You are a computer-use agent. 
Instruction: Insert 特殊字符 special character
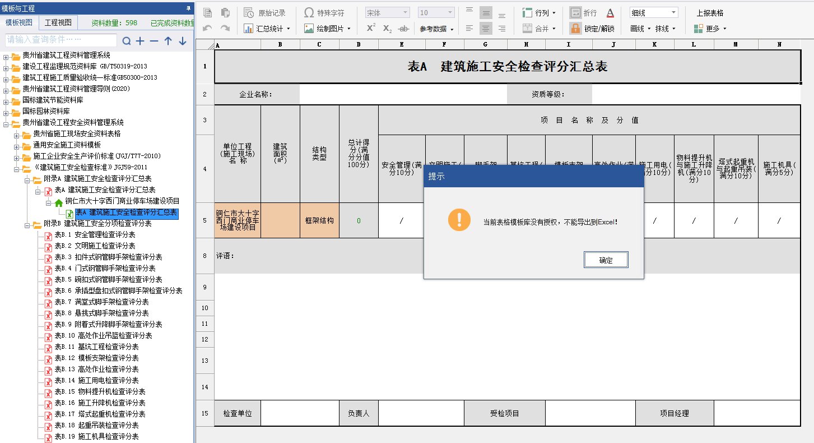324,12
